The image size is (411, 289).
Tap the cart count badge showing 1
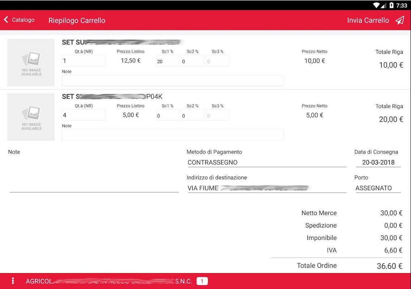[202, 281]
